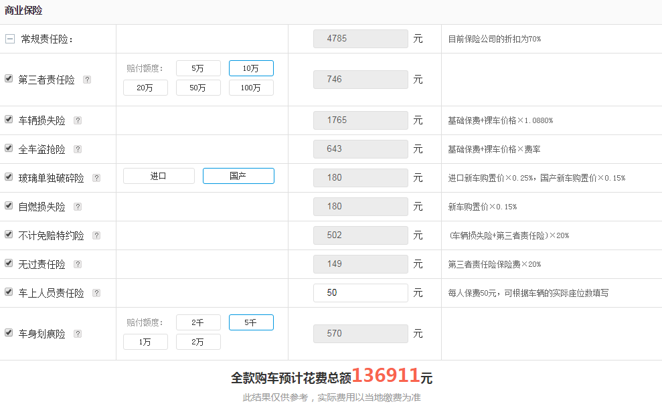This screenshot has height=408, width=662.
Task: Choose 国产 glass option
Action: 238,176
